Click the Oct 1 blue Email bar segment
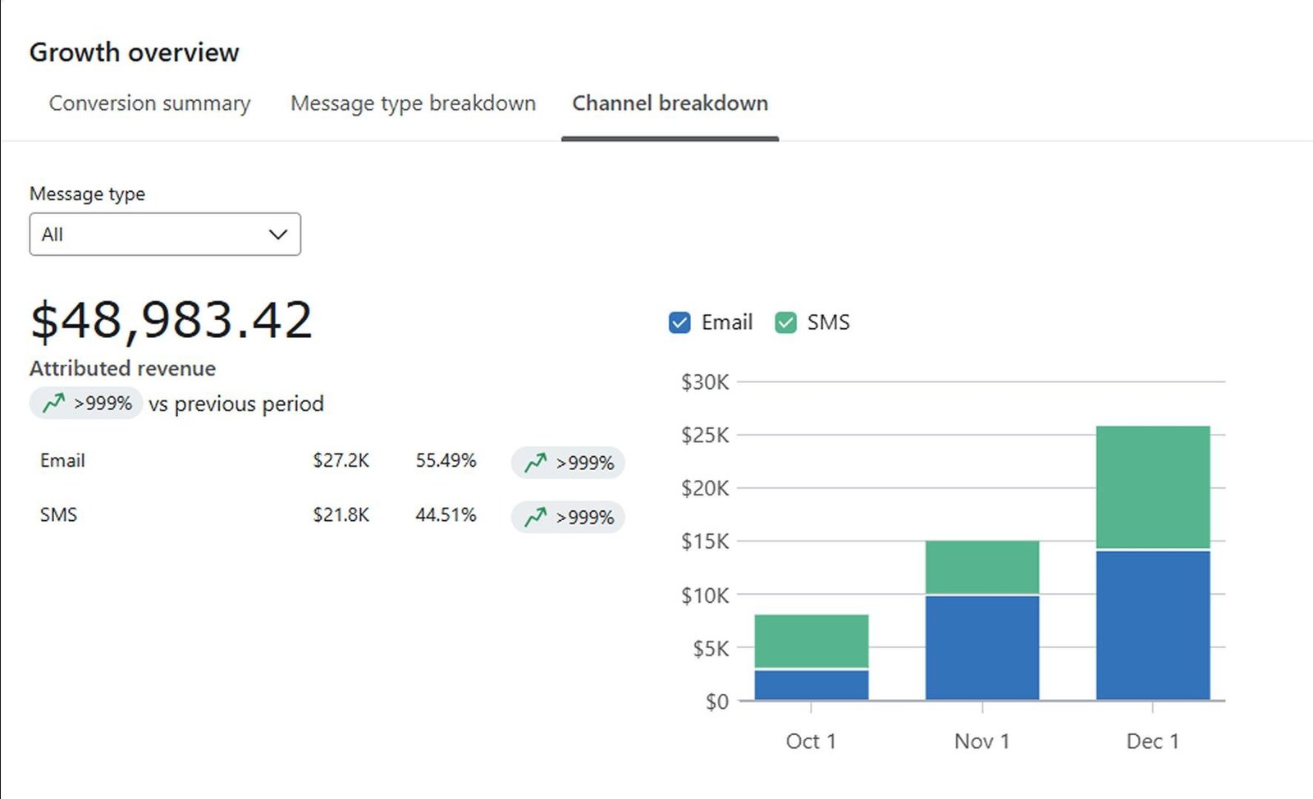This screenshot has width=1313, height=799. point(811,685)
